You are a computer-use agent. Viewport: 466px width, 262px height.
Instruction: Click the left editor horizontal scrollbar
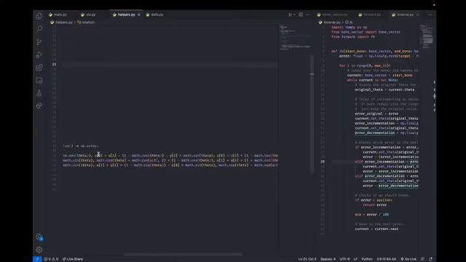point(183,254)
